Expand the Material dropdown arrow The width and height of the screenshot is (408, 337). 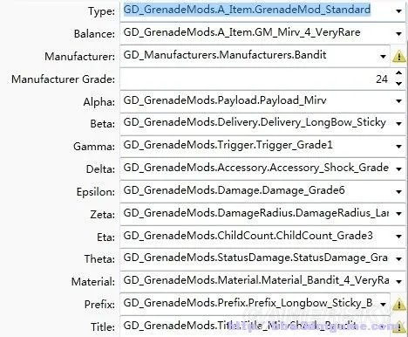399,282
